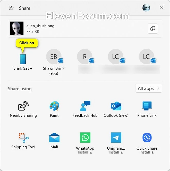Click the Share header icon
Viewport: 170px width, 171px height.
[x=11, y=8]
